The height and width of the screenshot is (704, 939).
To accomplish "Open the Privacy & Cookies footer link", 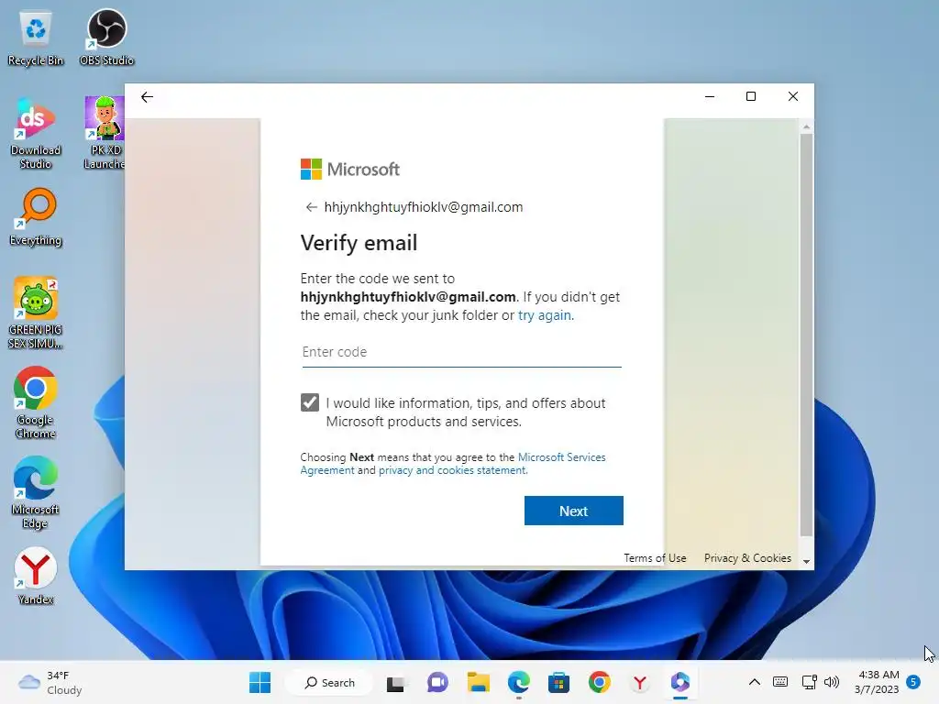I will [x=747, y=558].
